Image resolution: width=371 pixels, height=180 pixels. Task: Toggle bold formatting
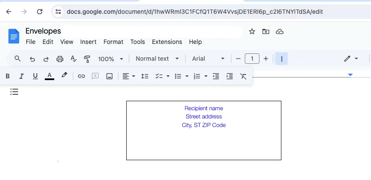(7, 76)
